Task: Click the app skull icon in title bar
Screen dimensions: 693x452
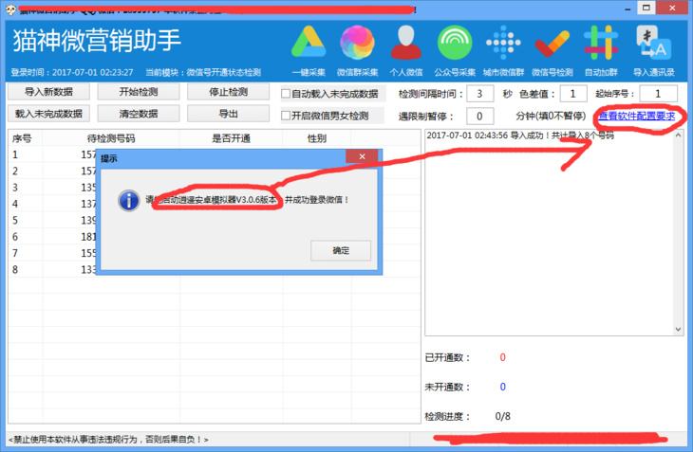Action: 10,9
